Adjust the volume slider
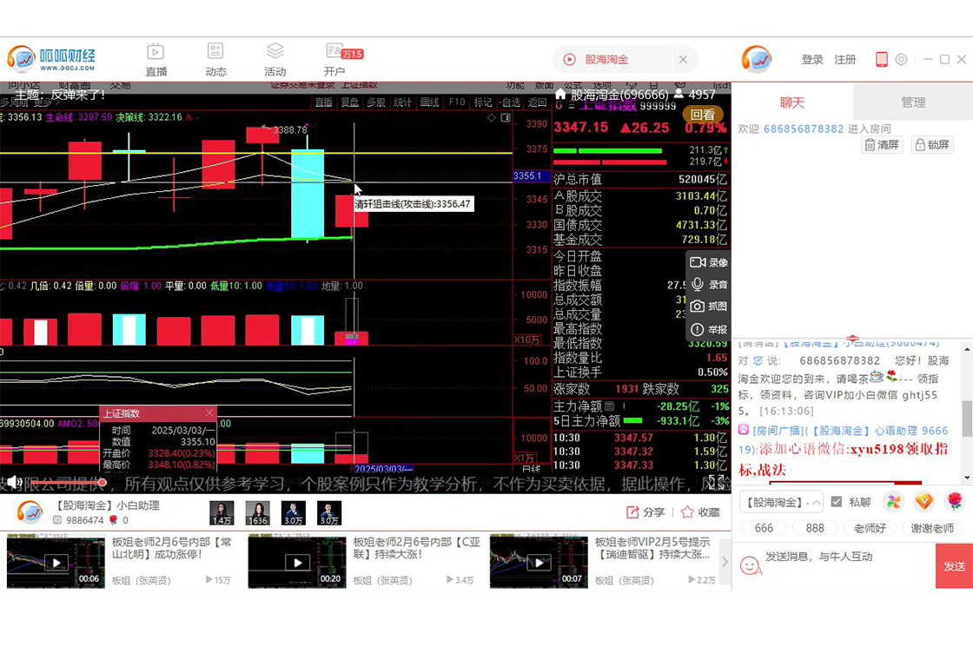The width and height of the screenshot is (973, 660). 67,482
